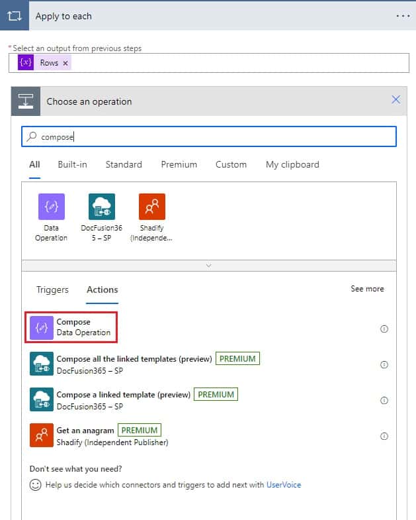The image size is (416, 520).
Task: Click the search box containing compose
Action: coord(209,136)
